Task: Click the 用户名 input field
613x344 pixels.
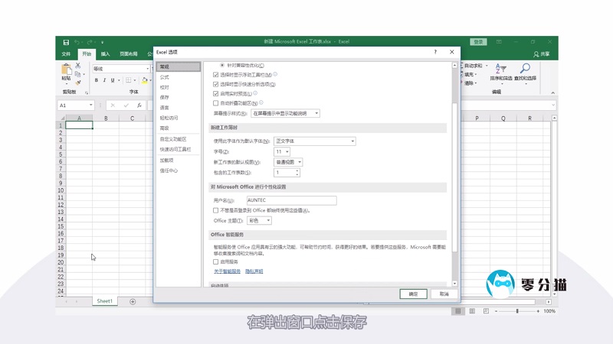Action: coord(291,200)
